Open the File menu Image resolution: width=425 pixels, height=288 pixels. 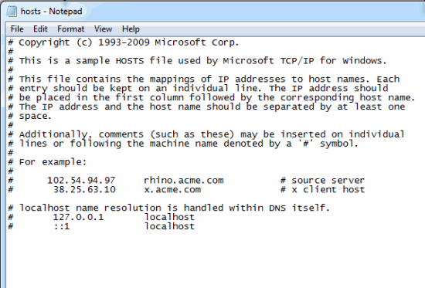17,29
